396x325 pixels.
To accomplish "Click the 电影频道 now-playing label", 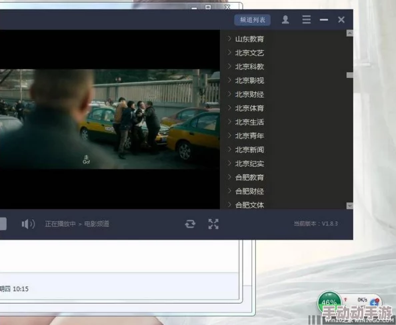I will tap(97, 224).
